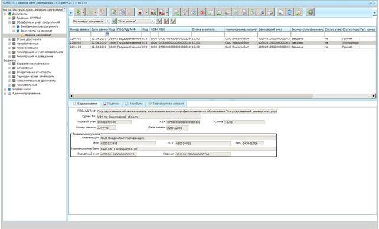This screenshot has width=379, height=229.
Task: Expand the Администрирование tree node
Action: coord(5,94)
